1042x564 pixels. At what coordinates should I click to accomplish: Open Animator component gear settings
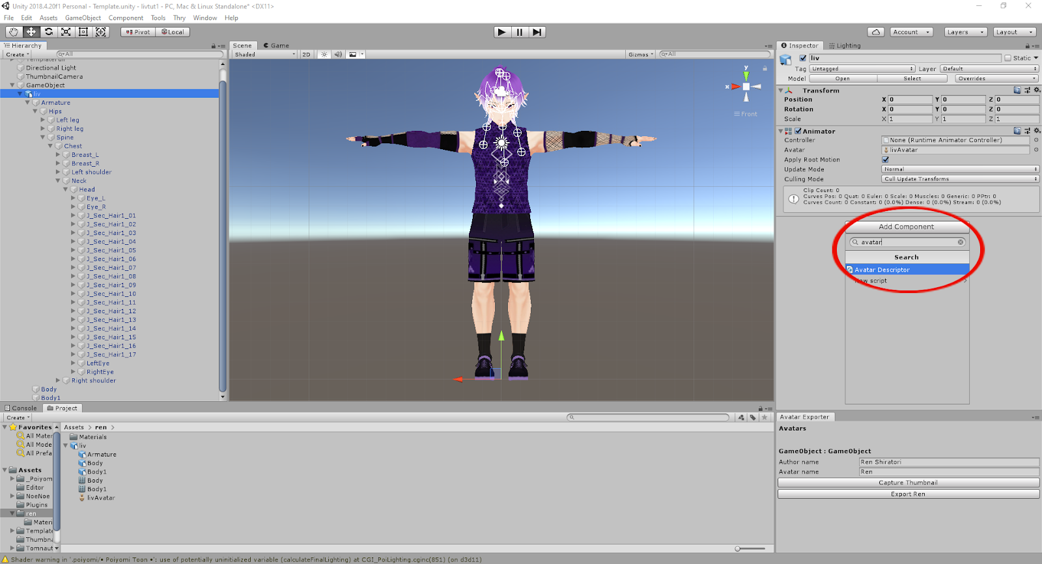pos(1037,131)
